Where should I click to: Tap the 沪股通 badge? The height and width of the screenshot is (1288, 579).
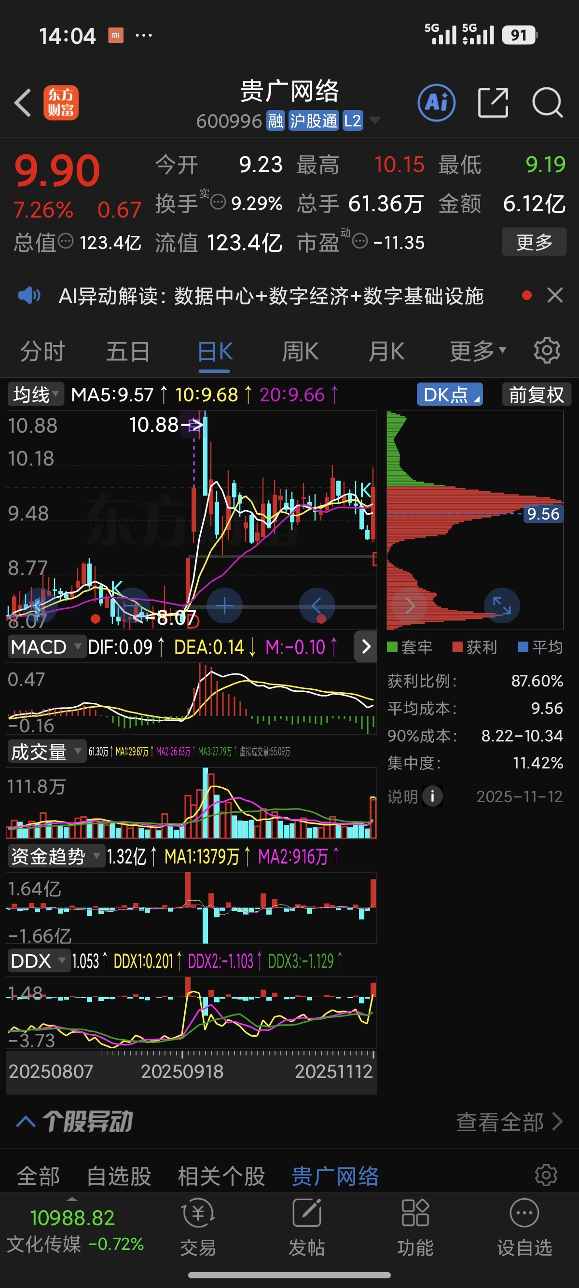tap(314, 121)
